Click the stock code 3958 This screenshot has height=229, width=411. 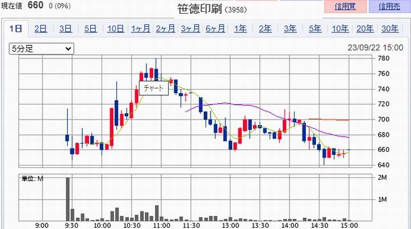[x=236, y=10]
